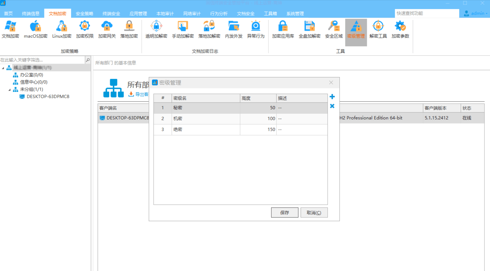Click the 保存 button
This screenshot has height=271, width=490.
pyautogui.click(x=284, y=213)
